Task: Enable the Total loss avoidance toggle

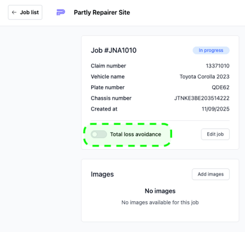Action: click(x=99, y=134)
